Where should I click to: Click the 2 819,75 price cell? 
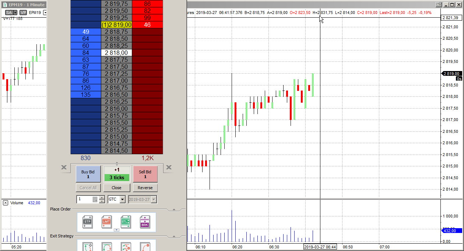coord(116,4)
